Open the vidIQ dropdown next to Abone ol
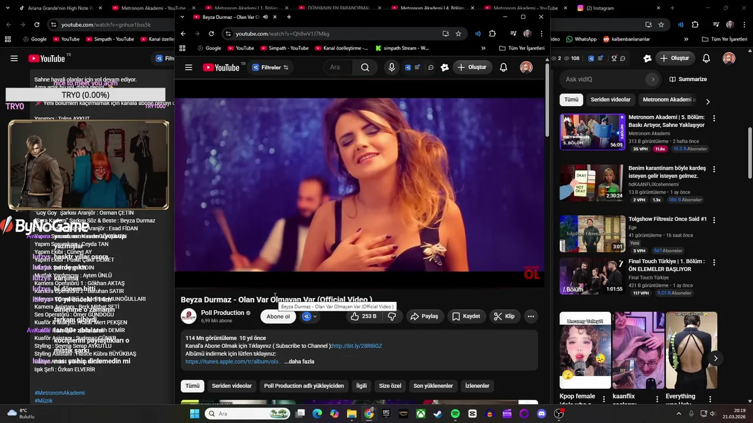 click(309, 316)
